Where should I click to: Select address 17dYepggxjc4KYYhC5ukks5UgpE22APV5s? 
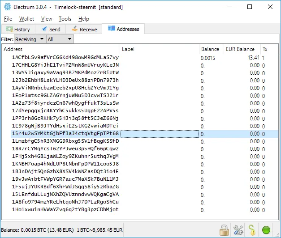coord(65,110)
